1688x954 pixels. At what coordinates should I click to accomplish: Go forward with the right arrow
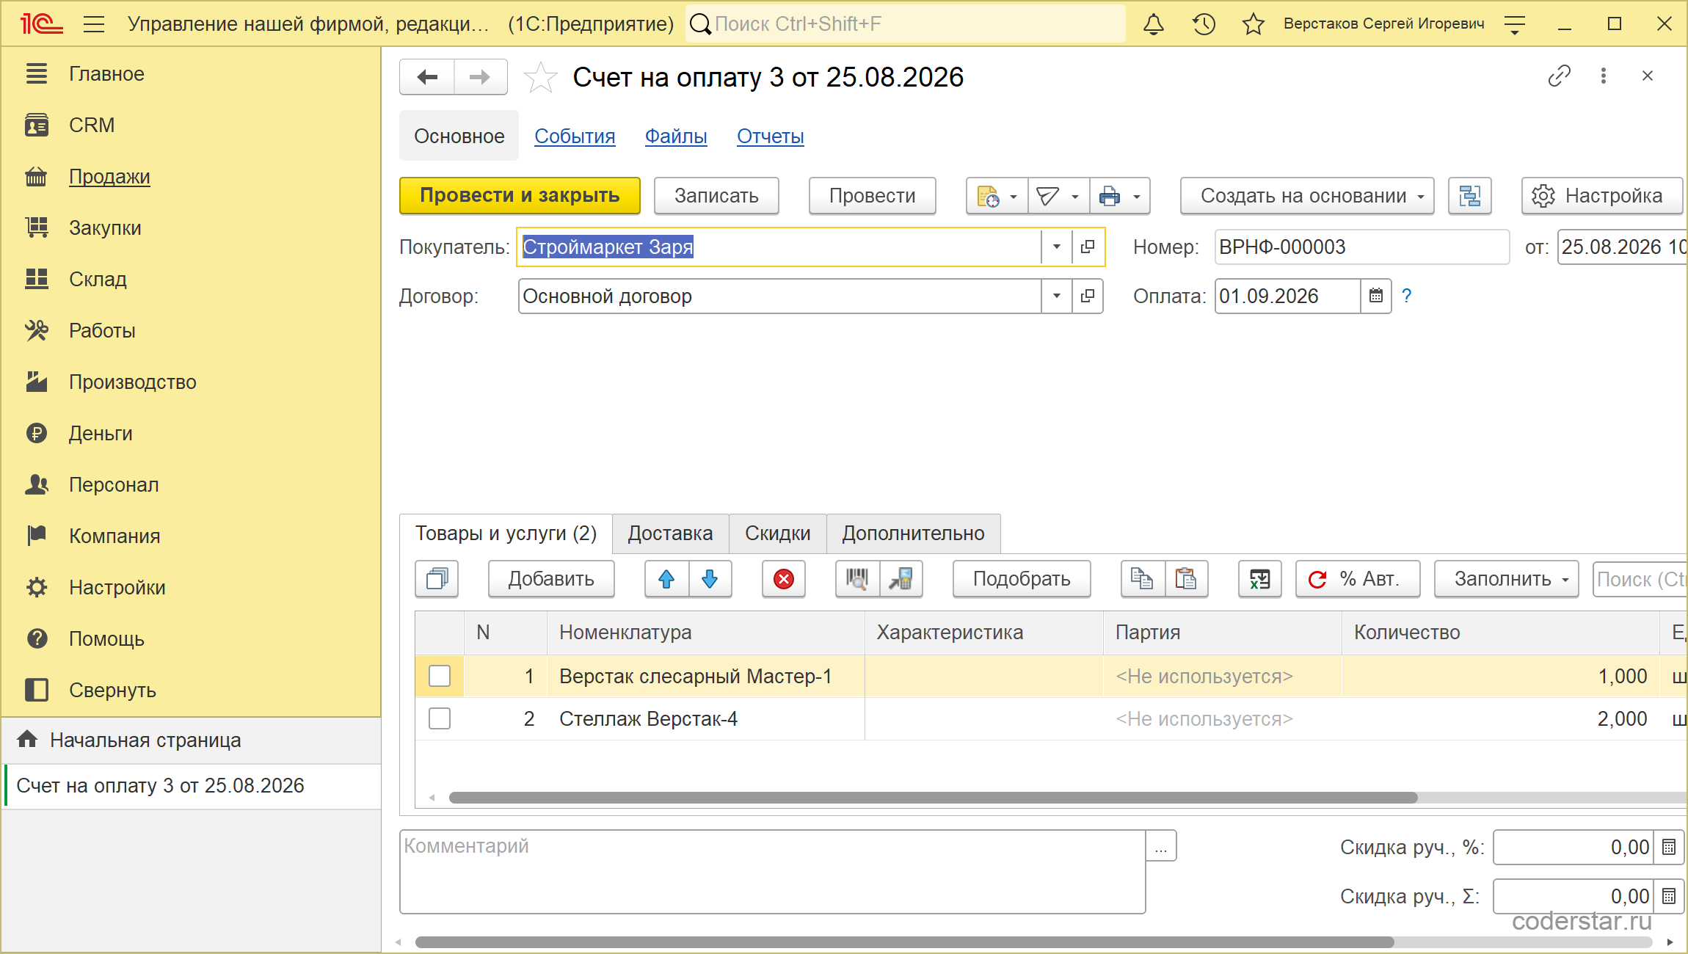pos(481,77)
